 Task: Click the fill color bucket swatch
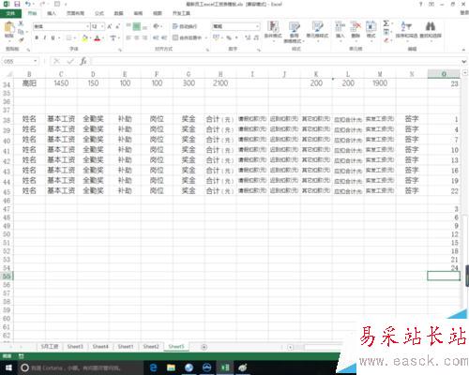click(84, 37)
